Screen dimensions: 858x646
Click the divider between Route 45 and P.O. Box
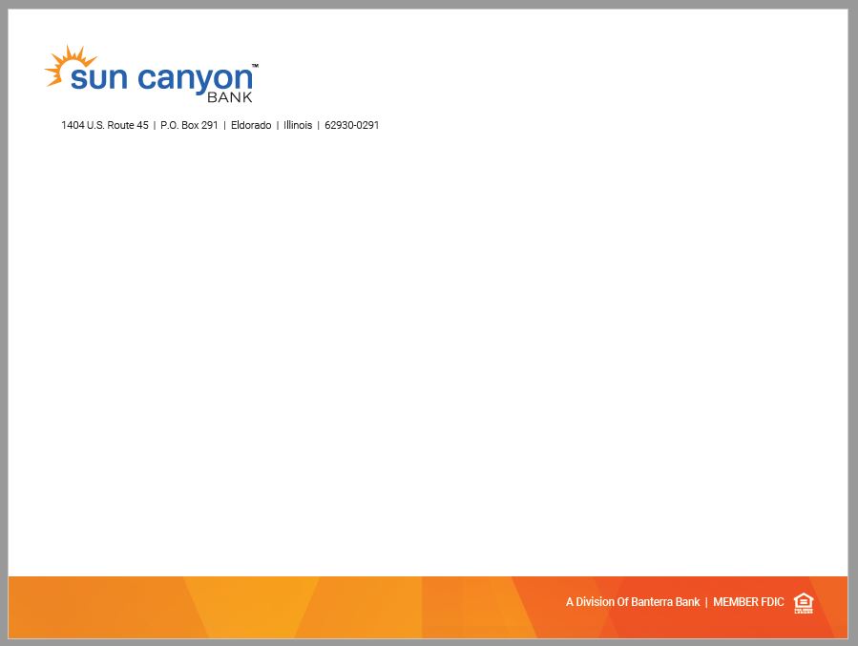pos(155,125)
